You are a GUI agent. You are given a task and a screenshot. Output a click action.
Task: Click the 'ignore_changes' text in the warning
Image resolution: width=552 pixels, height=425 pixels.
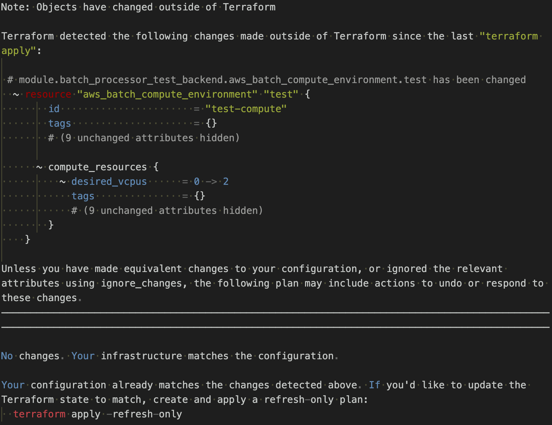point(141,283)
